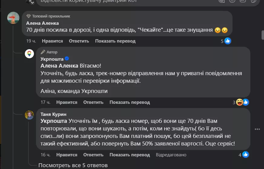Open the haha and like reactions on Укрпошта's reply

click(x=242, y=102)
